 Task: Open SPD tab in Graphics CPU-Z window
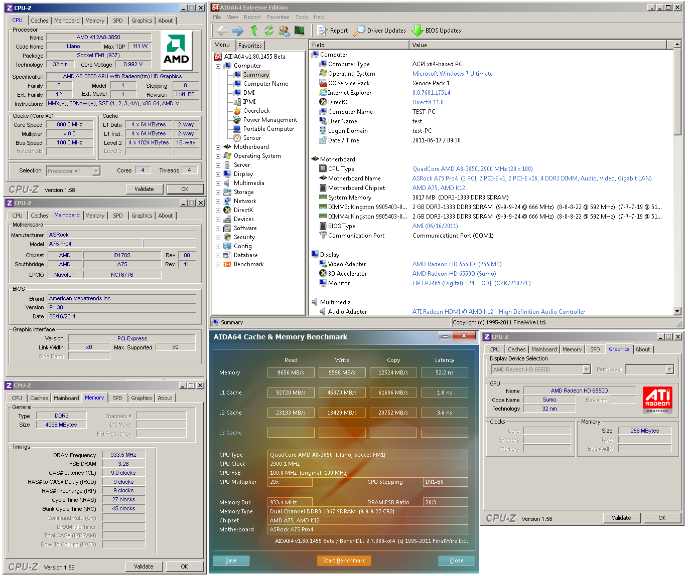pyautogui.click(x=595, y=349)
